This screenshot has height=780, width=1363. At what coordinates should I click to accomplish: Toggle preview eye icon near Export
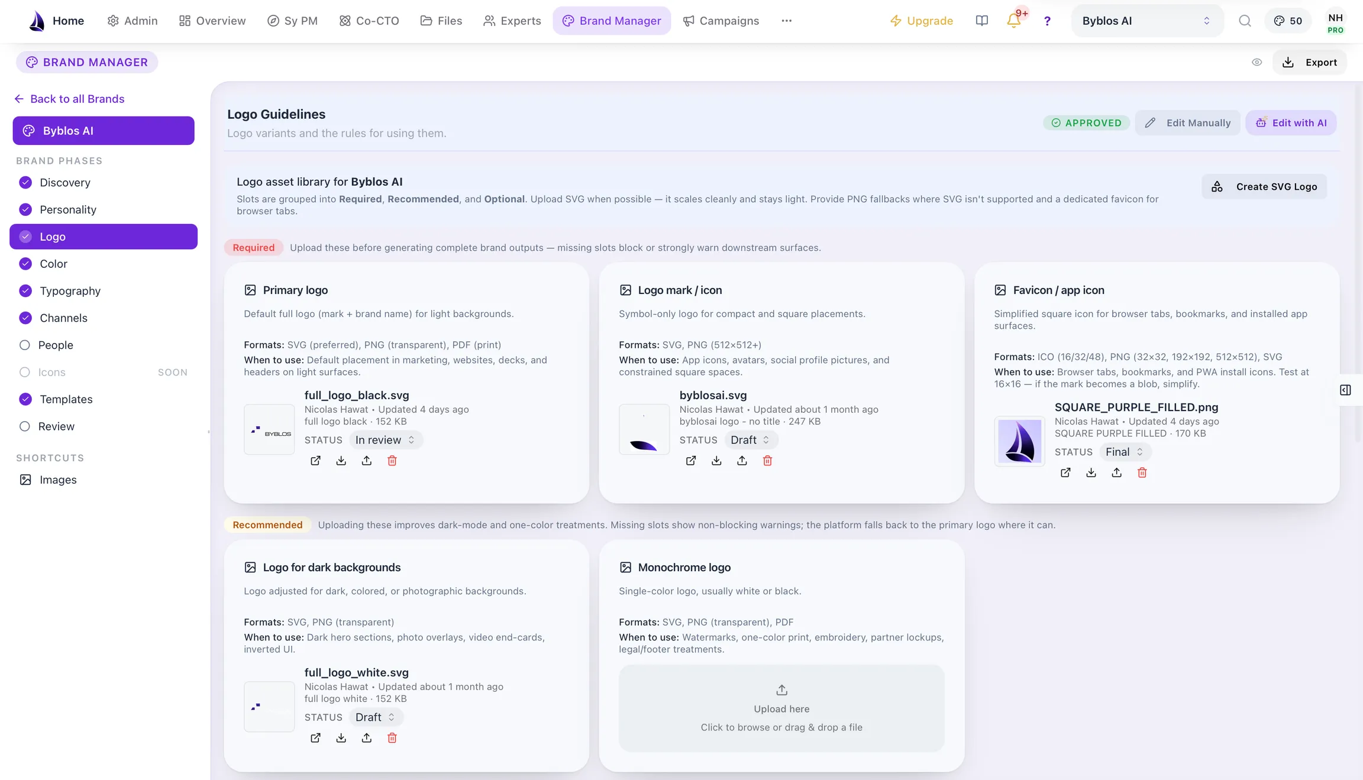tap(1257, 62)
